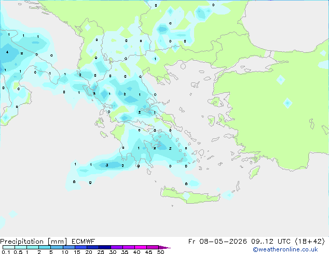Click the 0.1–0.5 mm legend swatch
The height and width of the screenshot is (254, 329).
click(x=9, y=247)
